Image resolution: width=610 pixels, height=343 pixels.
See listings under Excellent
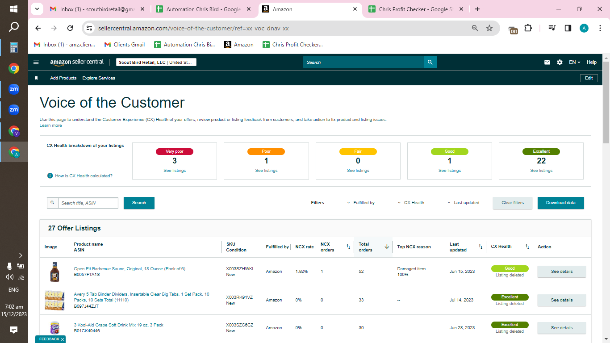(x=541, y=171)
